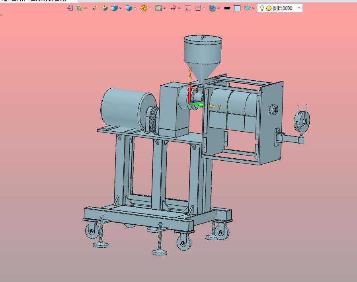Open the zoom tool dropdown arrow

(x=165, y=8)
